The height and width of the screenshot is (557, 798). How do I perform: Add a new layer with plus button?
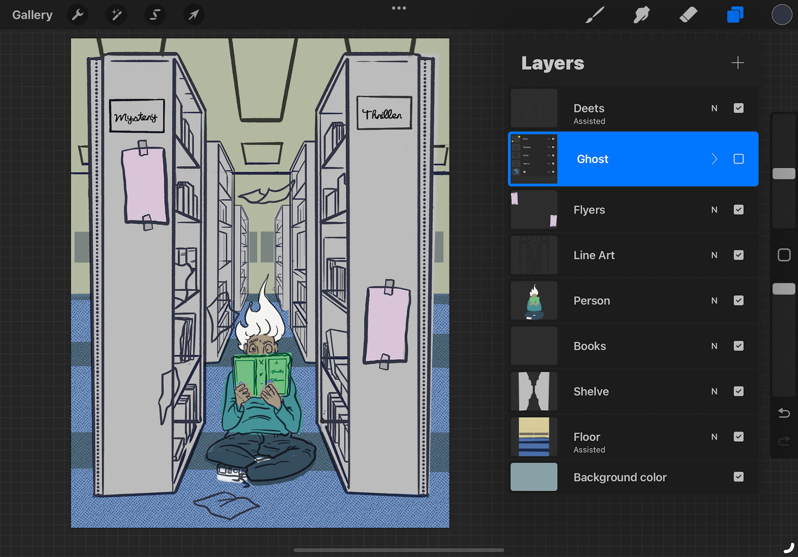(x=738, y=63)
